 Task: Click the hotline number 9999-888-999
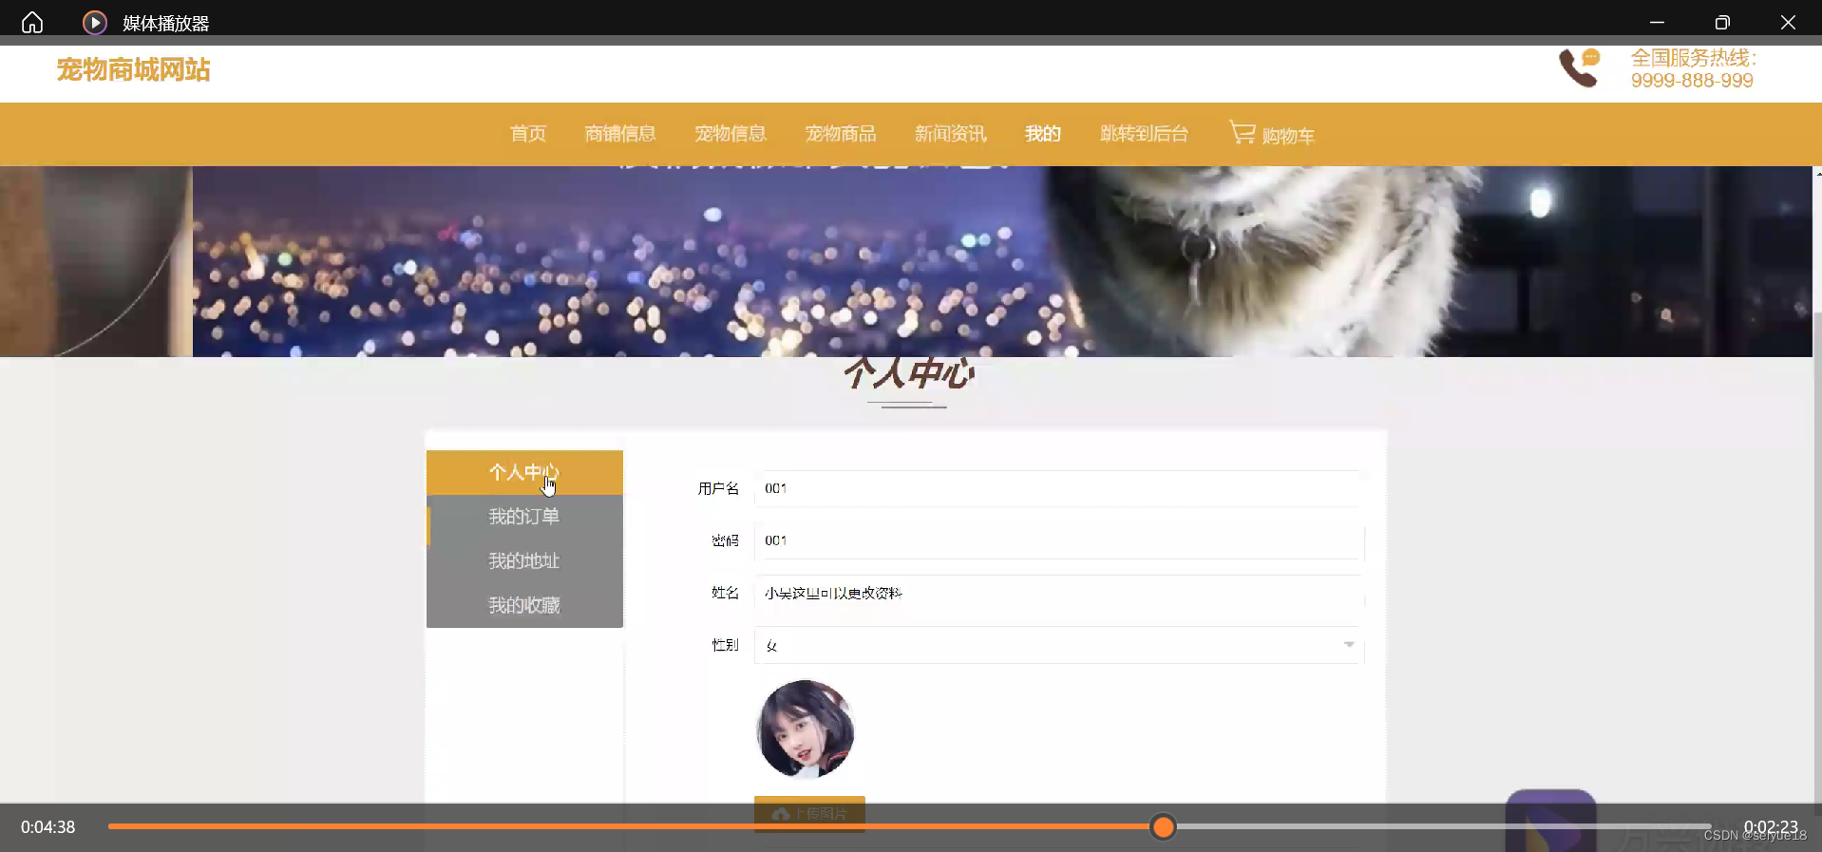(x=1692, y=81)
